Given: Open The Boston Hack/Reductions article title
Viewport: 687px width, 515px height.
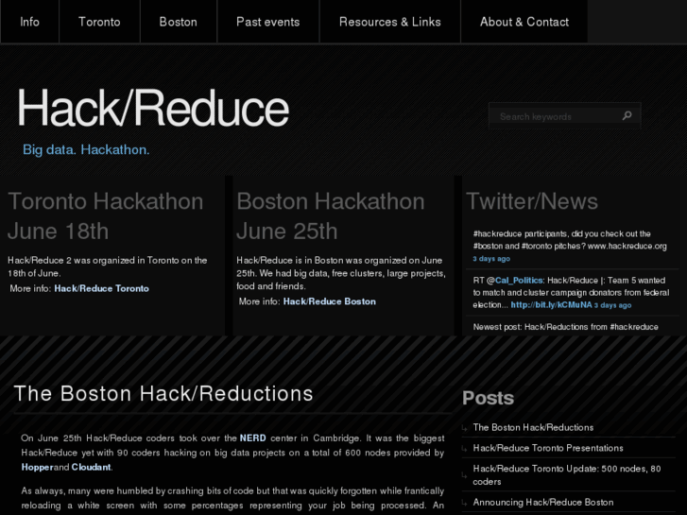Looking at the screenshot, I should [x=163, y=393].
